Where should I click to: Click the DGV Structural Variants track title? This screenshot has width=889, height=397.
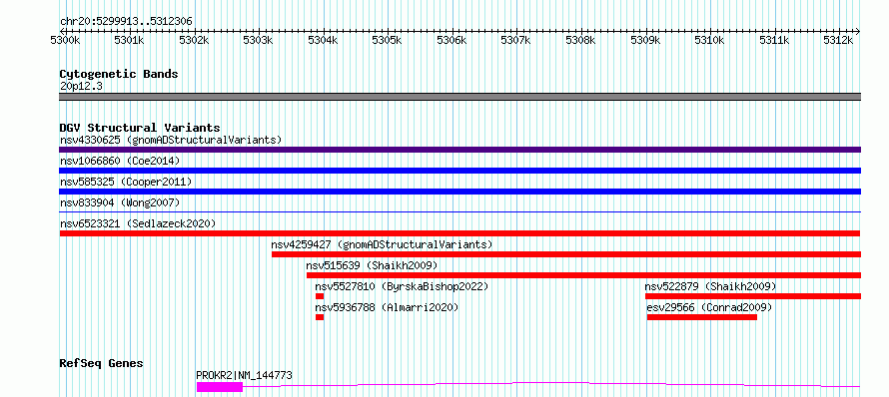tap(140, 128)
